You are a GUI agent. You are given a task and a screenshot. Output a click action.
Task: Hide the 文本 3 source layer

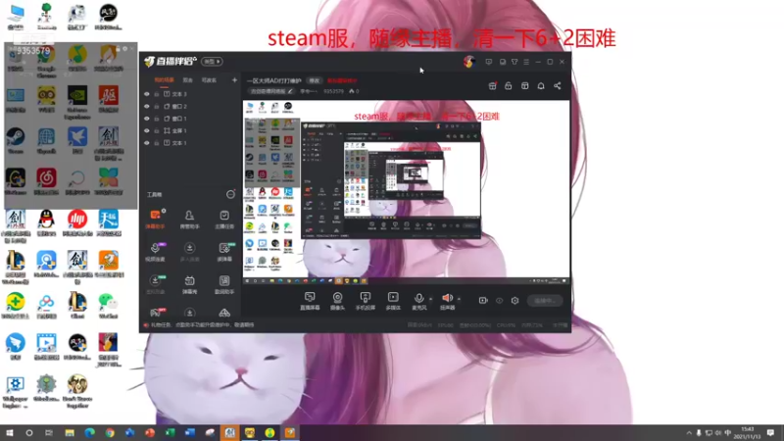(x=146, y=94)
